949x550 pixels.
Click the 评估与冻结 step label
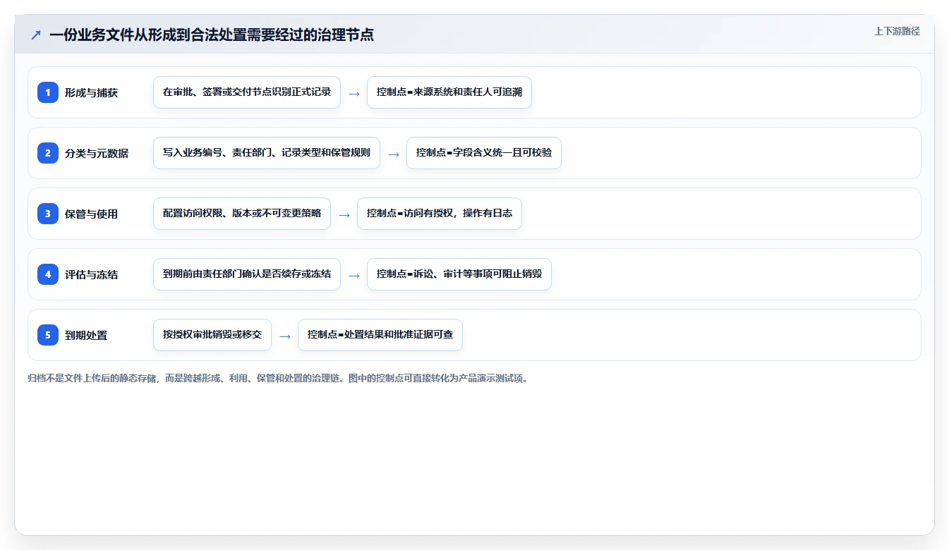tap(91, 274)
